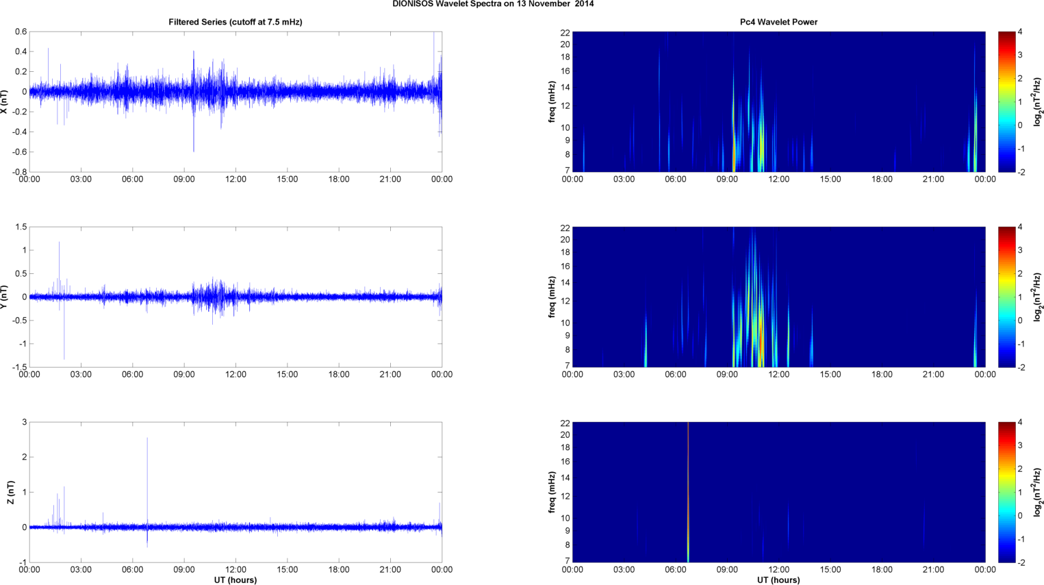Viewport: 1044px width, 585px height.
Task: Select the log2(nT²/Hz) label of bottom colorbar
Action: (1038, 492)
